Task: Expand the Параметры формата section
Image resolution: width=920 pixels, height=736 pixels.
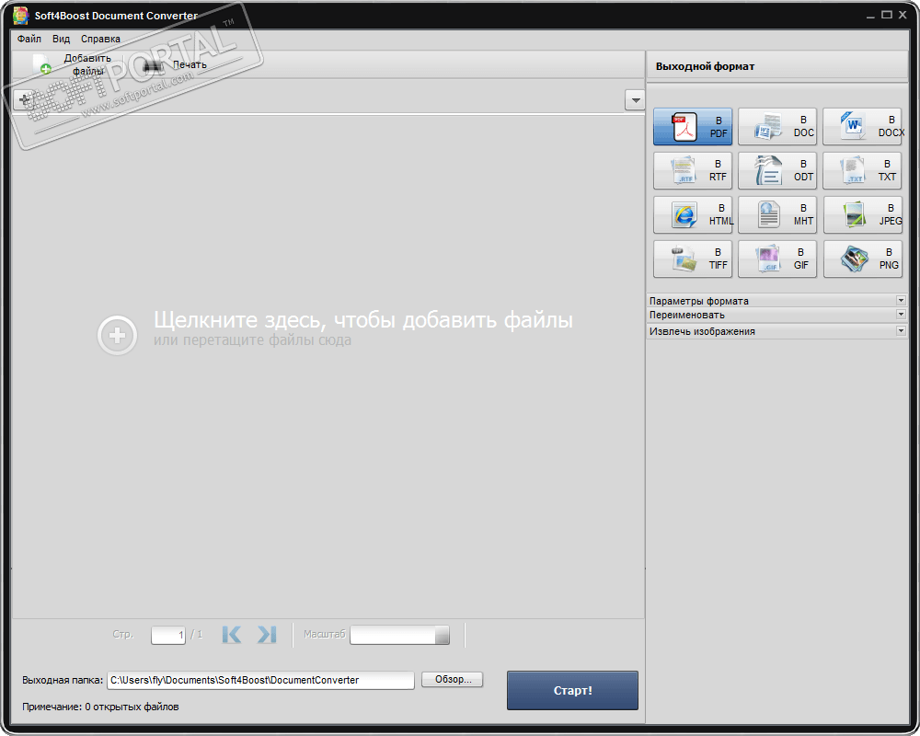Action: (x=777, y=301)
